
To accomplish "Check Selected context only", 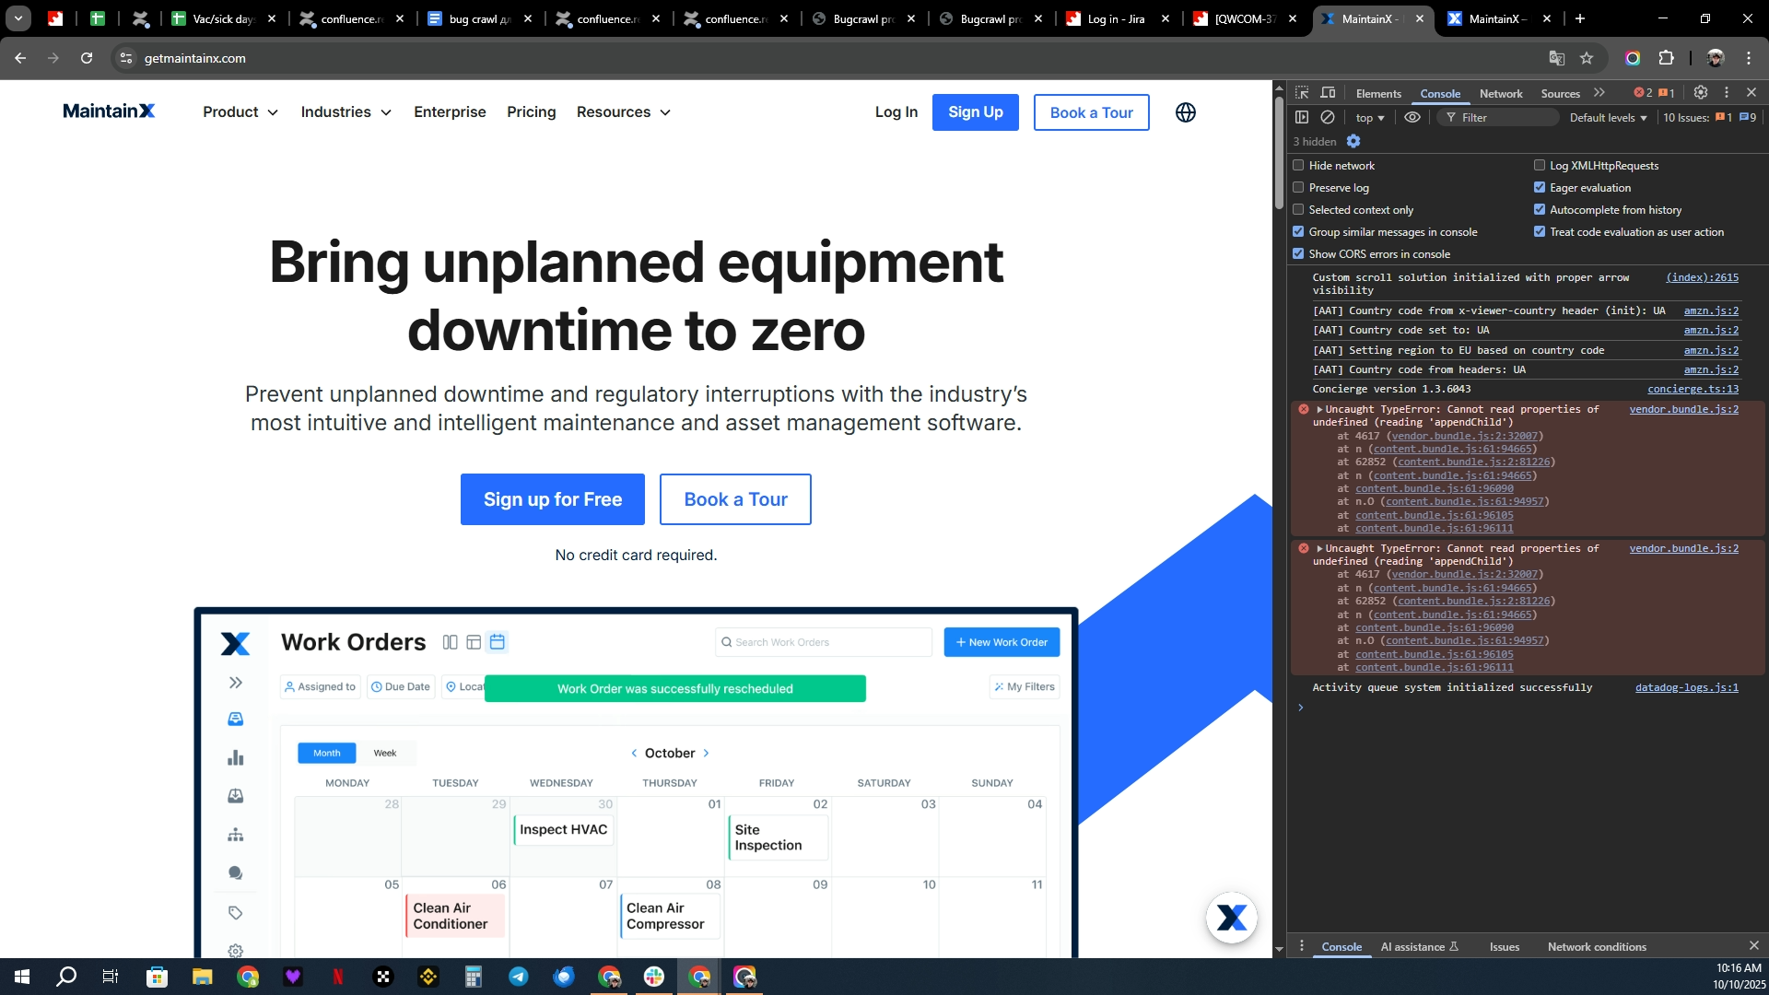I will click(1298, 209).
